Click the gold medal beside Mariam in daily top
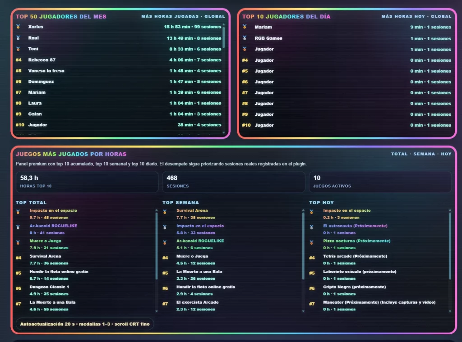 (x=245, y=27)
